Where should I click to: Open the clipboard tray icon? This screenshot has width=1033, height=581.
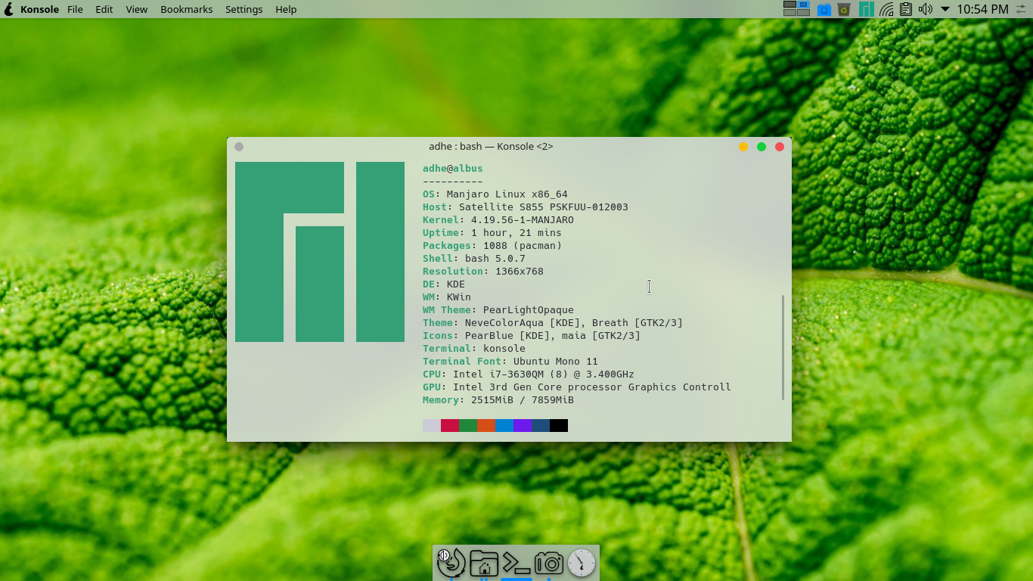[x=905, y=9]
